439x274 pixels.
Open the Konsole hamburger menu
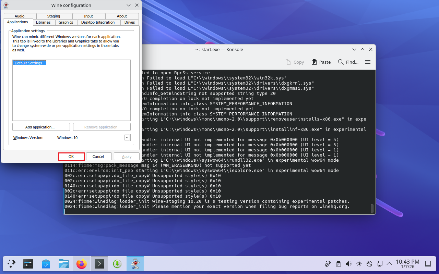[368, 62]
